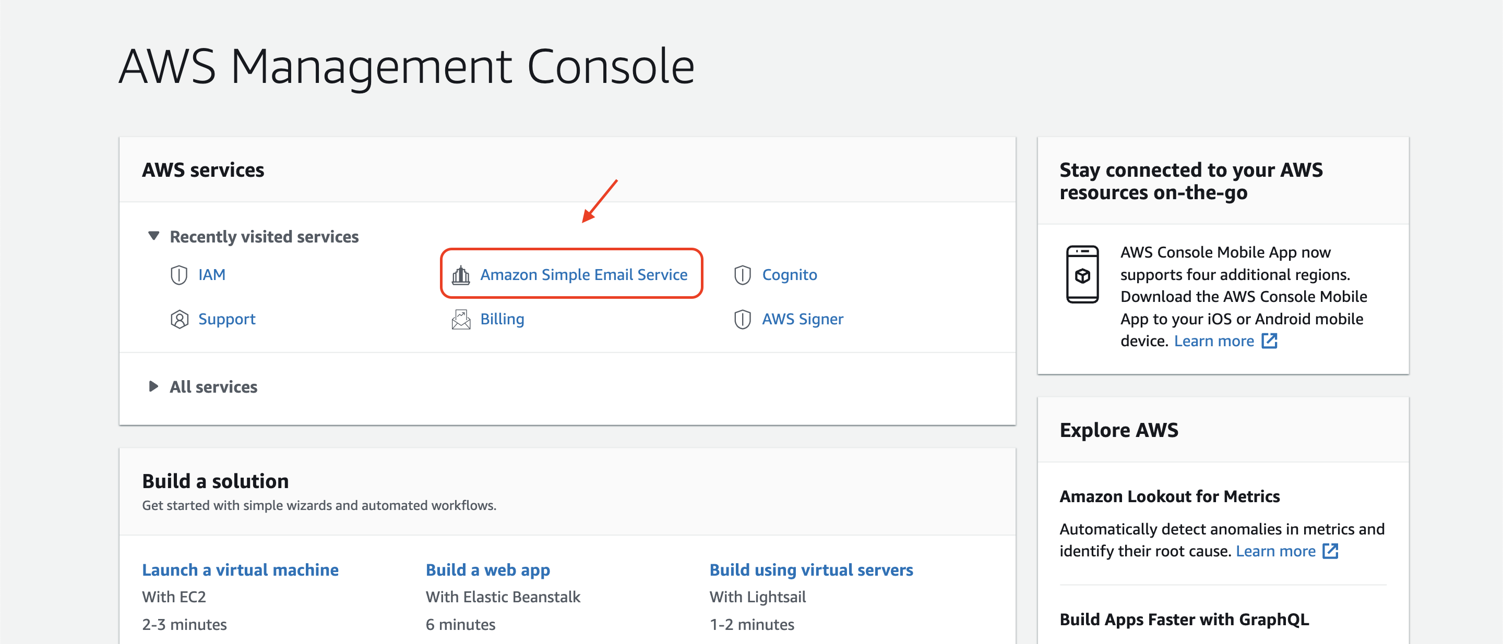Go to the Cognito service
This screenshot has height=644, width=1503.
coord(790,274)
